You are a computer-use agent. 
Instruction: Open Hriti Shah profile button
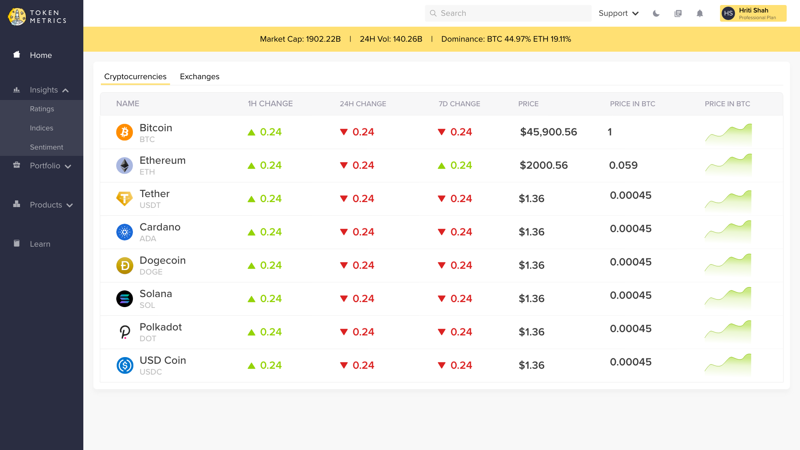[x=753, y=13]
